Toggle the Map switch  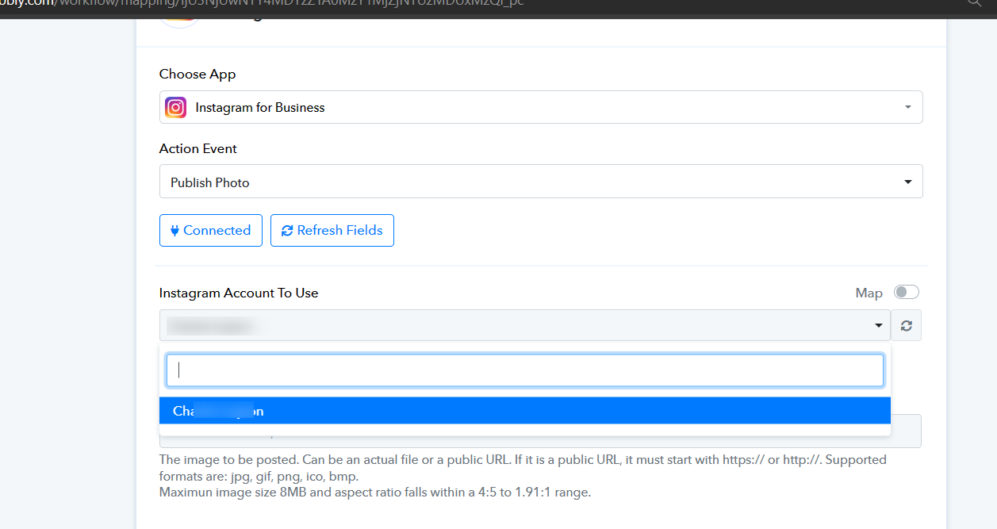point(907,293)
